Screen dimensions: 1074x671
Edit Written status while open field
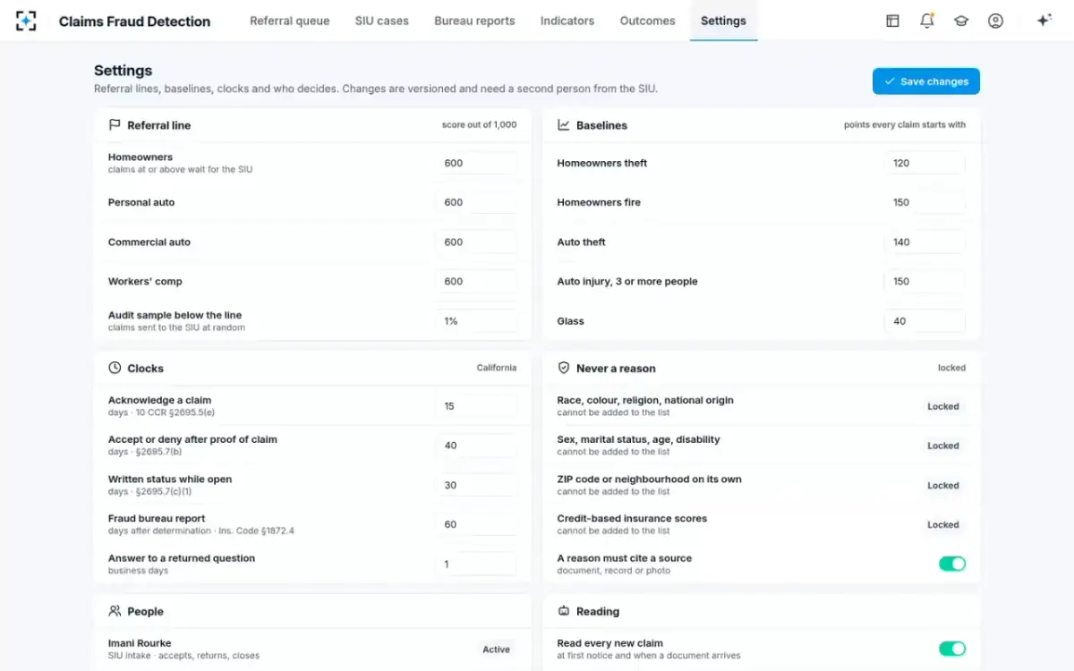click(476, 485)
